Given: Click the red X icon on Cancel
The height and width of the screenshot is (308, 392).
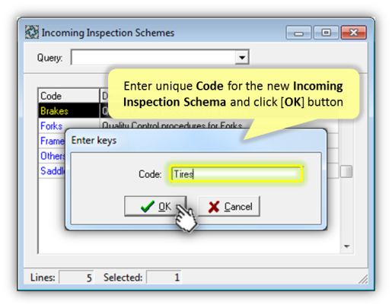Looking at the screenshot, I should [214, 207].
